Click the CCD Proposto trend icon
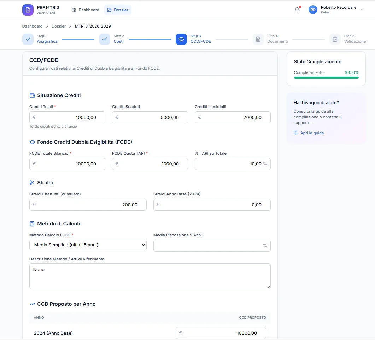This screenshot has height=340, width=375. (x=32, y=304)
